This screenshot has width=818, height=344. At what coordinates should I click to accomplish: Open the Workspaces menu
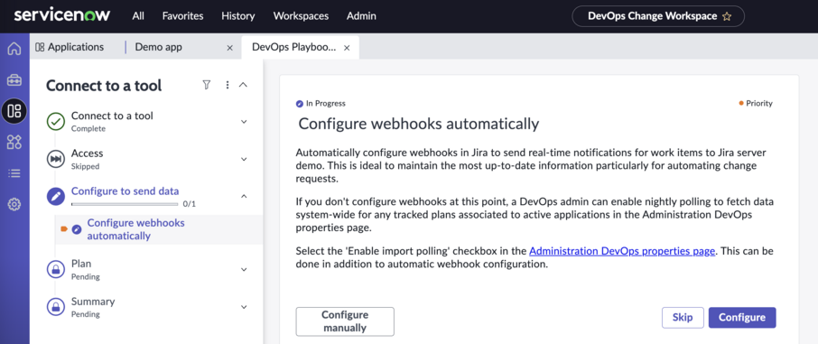pos(301,16)
